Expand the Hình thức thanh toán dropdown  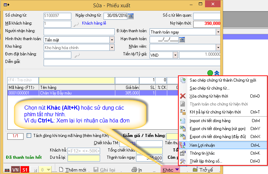tap(112, 40)
